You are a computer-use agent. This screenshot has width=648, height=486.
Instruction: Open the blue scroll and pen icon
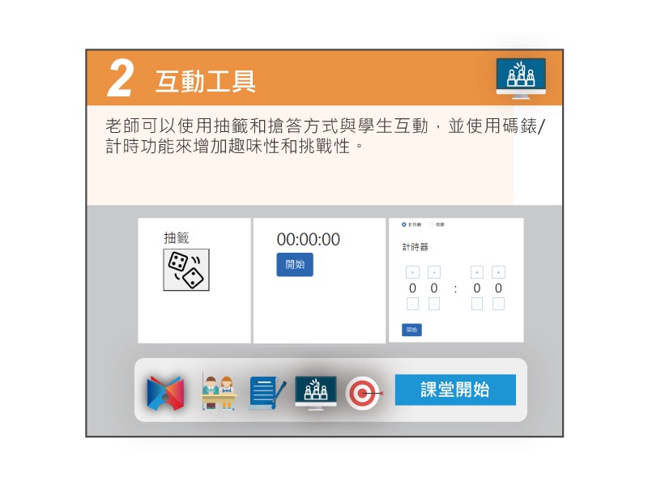coord(266,392)
